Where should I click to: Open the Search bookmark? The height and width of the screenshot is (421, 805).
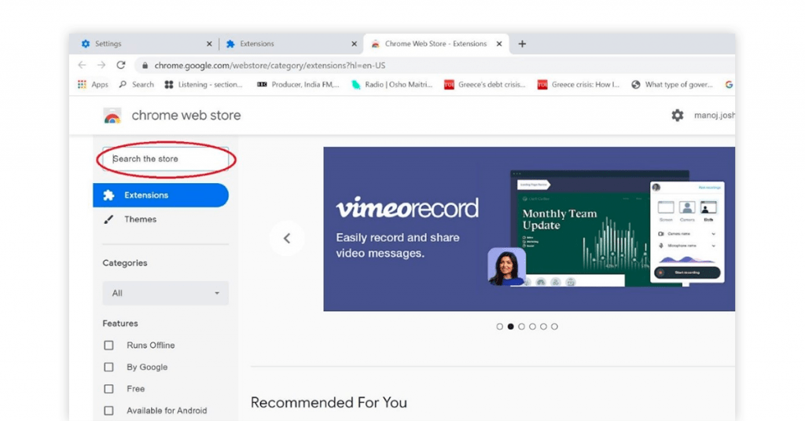pyautogui.click(x=137, y=85)
